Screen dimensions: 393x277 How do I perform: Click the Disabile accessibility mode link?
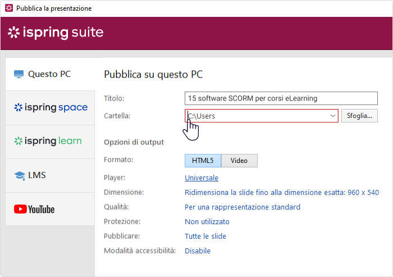pyautogui.click(x=198, y=251)
